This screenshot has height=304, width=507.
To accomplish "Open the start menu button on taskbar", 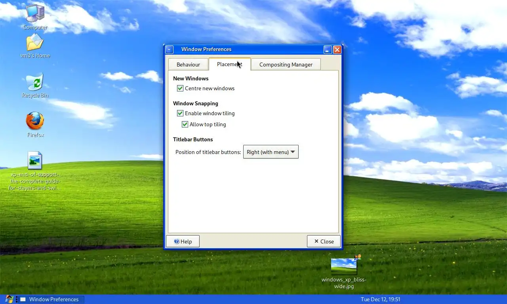I will (9, 299).
